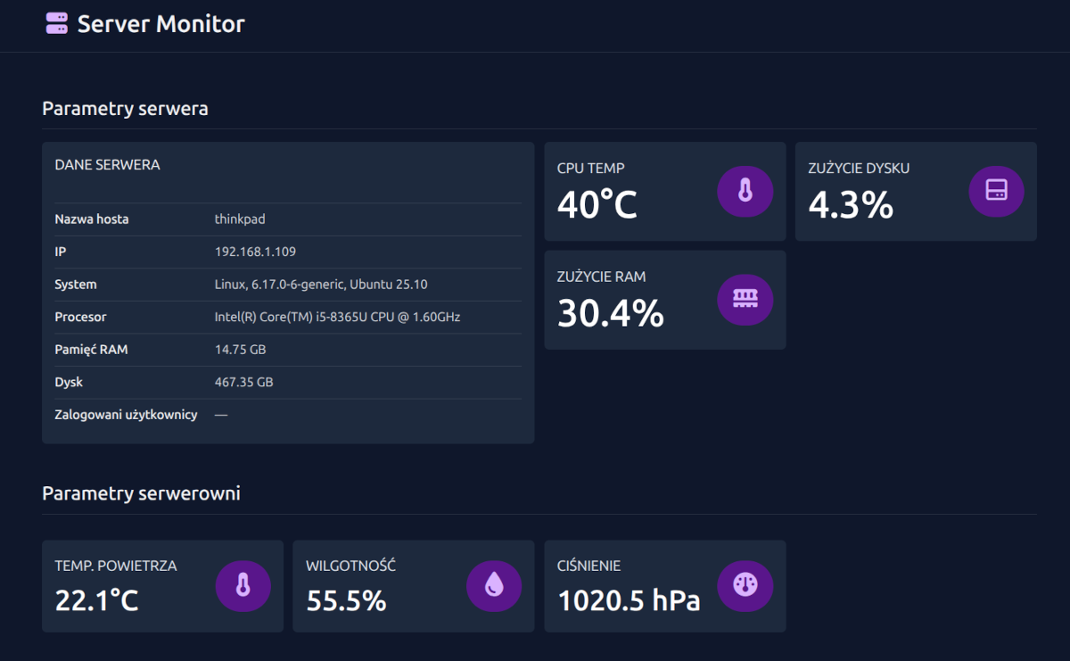This screenshot has height=661, width=1070.
Task: Click the thermometer icon on CPU TEMP card
Action: (745, 191)
